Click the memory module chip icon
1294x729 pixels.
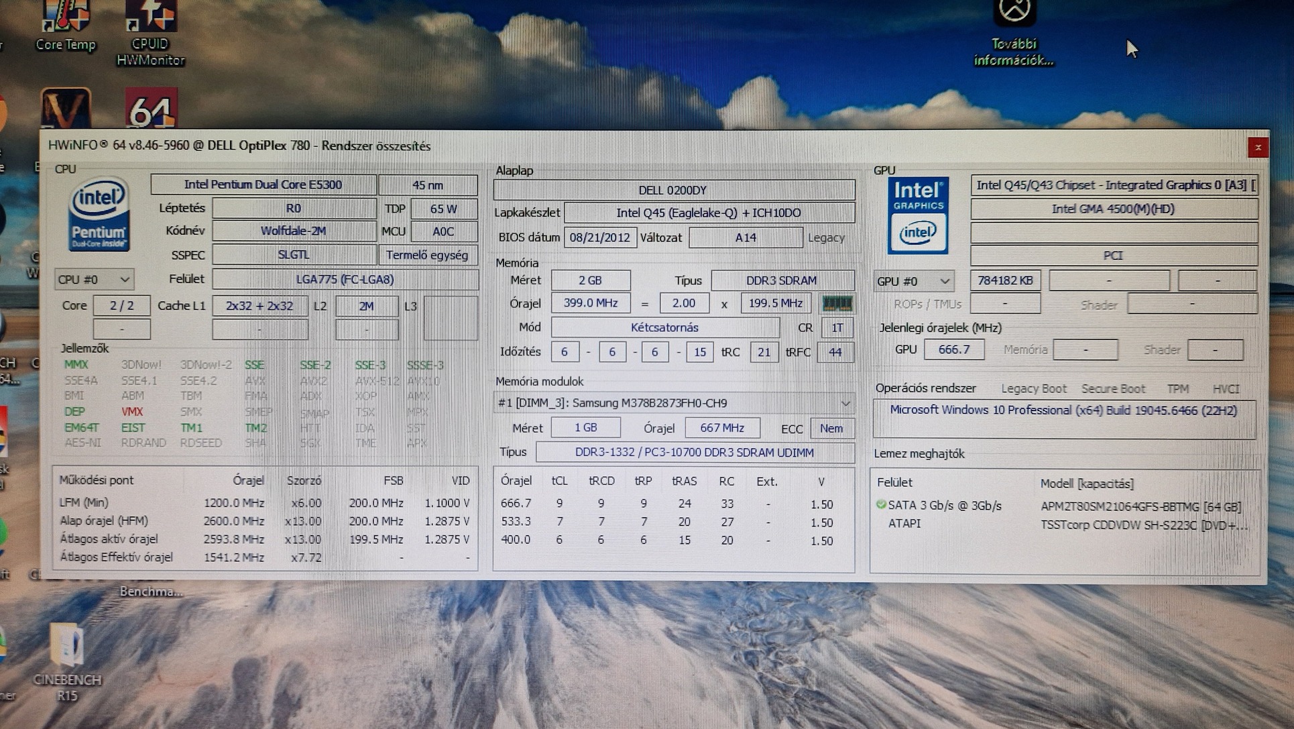[x=837, y=304]
